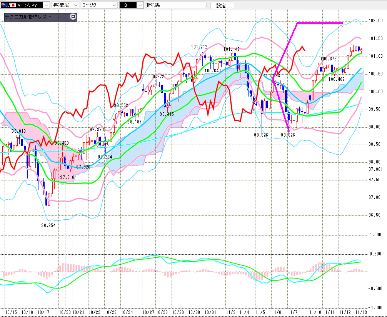
Task: Expand the 4時間足 timeframe dropdown
Action: pos(75,5)
